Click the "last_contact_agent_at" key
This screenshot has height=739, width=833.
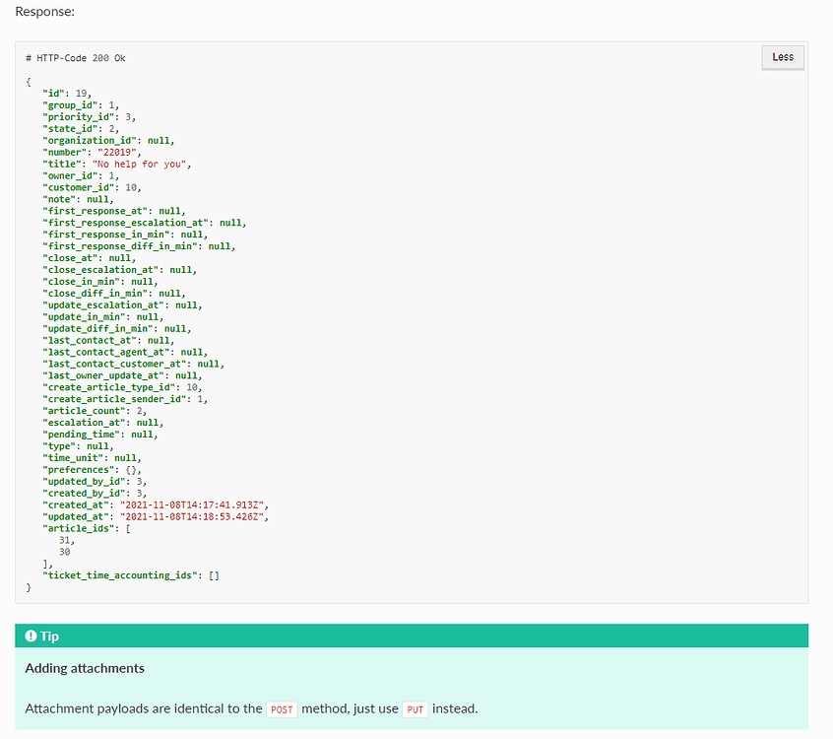[108, 352]
